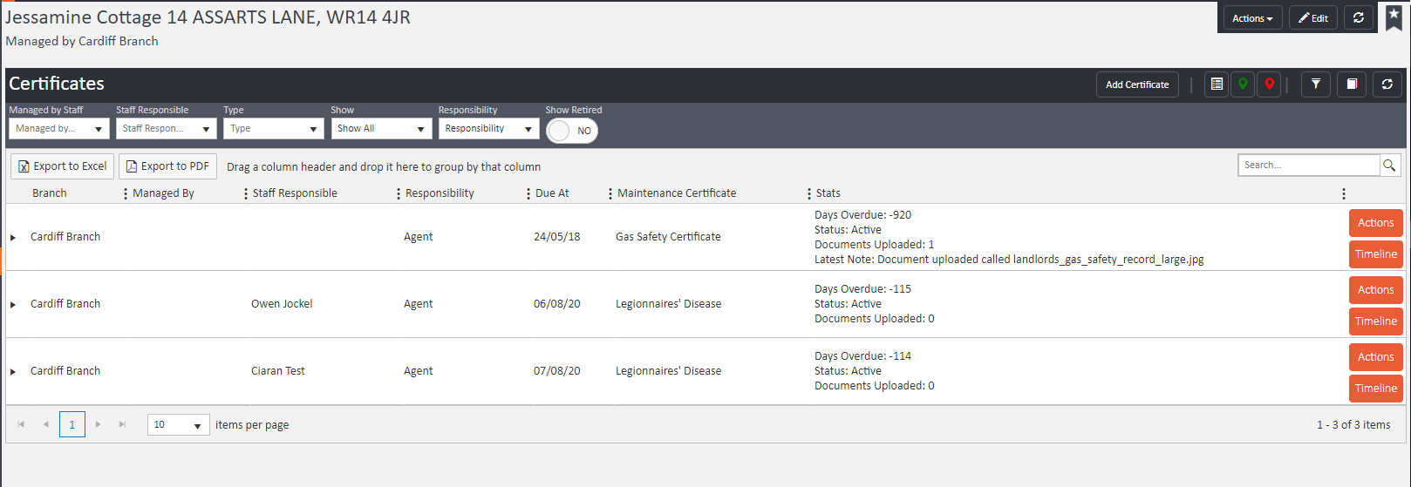
Task: Open the top Actions menu
Action: click(1251, 18)
